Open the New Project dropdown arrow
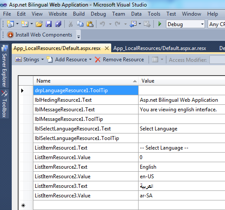 tap(17, 24)
